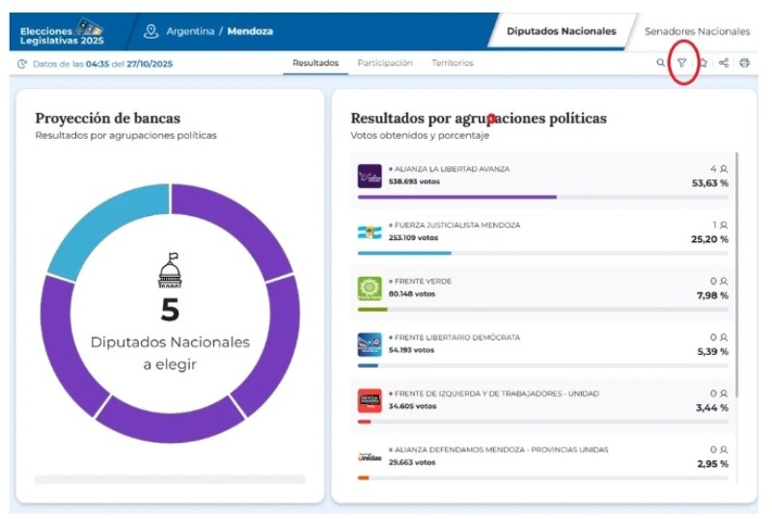Click the share icon

click(x=724, y=64)
